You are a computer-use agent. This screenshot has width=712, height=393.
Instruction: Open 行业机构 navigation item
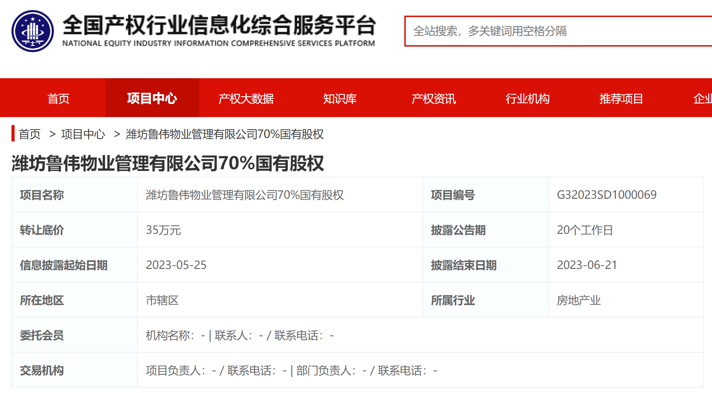528,99
